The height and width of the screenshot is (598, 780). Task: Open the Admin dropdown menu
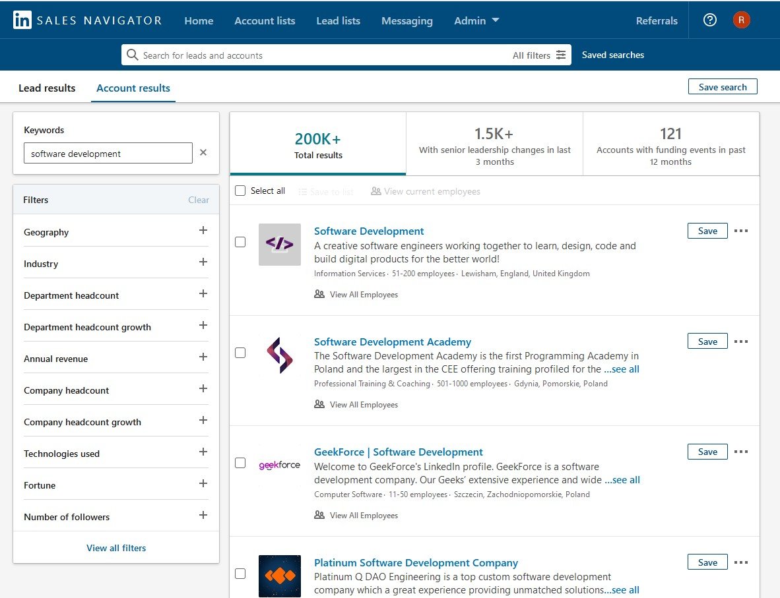pyautogui.click(x=476, y=20)
